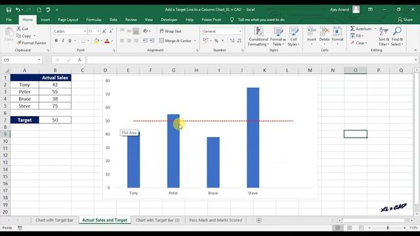Click the New Sheet plus button

pos(259,220)
